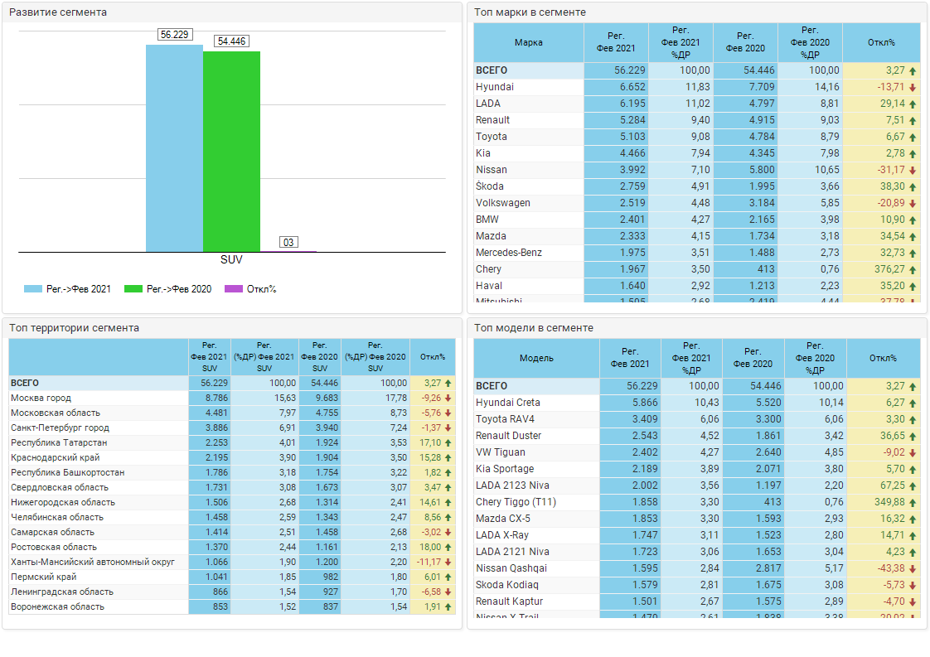Image resolution: width=930 pixels, height=657 pixels.
Task: Click the green up arrow in the Краснодарский край row
Action: [x=448, y=458]
